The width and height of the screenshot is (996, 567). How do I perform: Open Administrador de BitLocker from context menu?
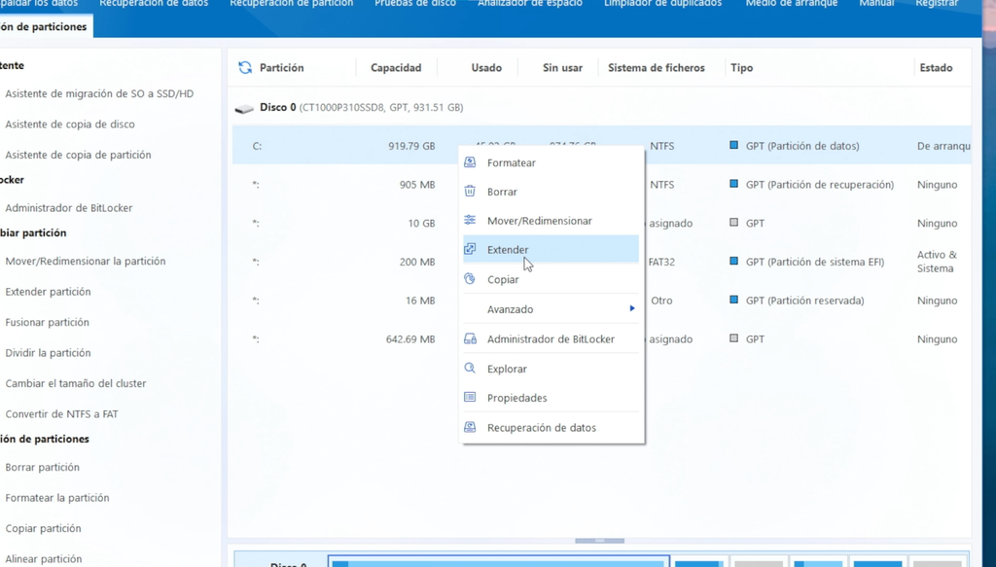[x=551, y=339]
